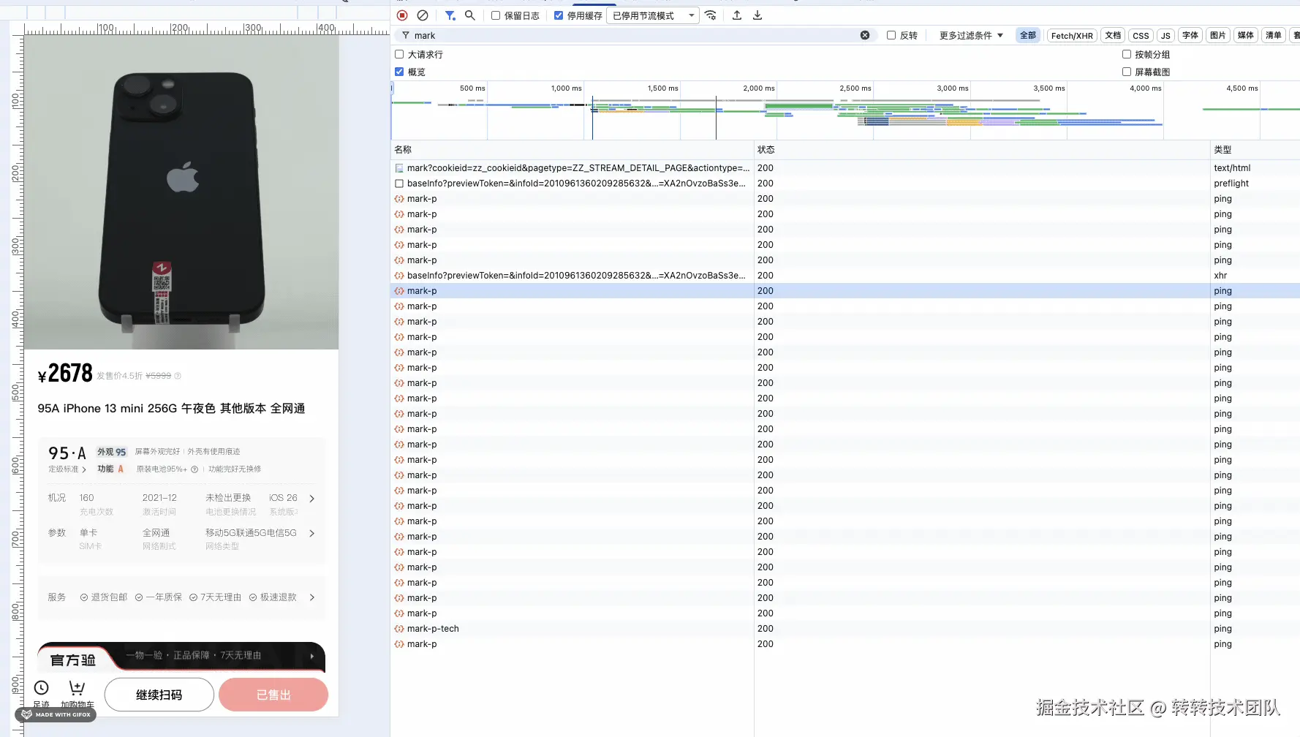Expand 服务 details chevron
1300x737 pixels.
click(x=312, y=597)
